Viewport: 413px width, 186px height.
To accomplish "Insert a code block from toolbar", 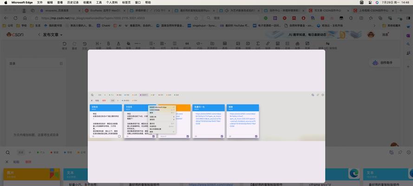I will point(200,45).
